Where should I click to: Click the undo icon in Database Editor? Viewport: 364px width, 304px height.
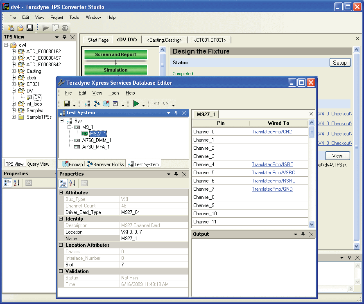tap(156, 104)
